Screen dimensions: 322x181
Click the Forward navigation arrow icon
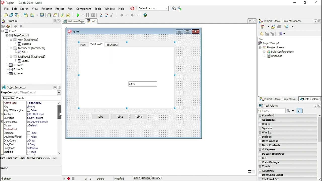click(132, 15)
